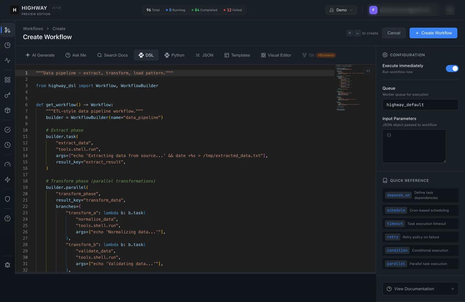Open the key icon in sidebar
The image size is (465, 302).
[7, 95]
